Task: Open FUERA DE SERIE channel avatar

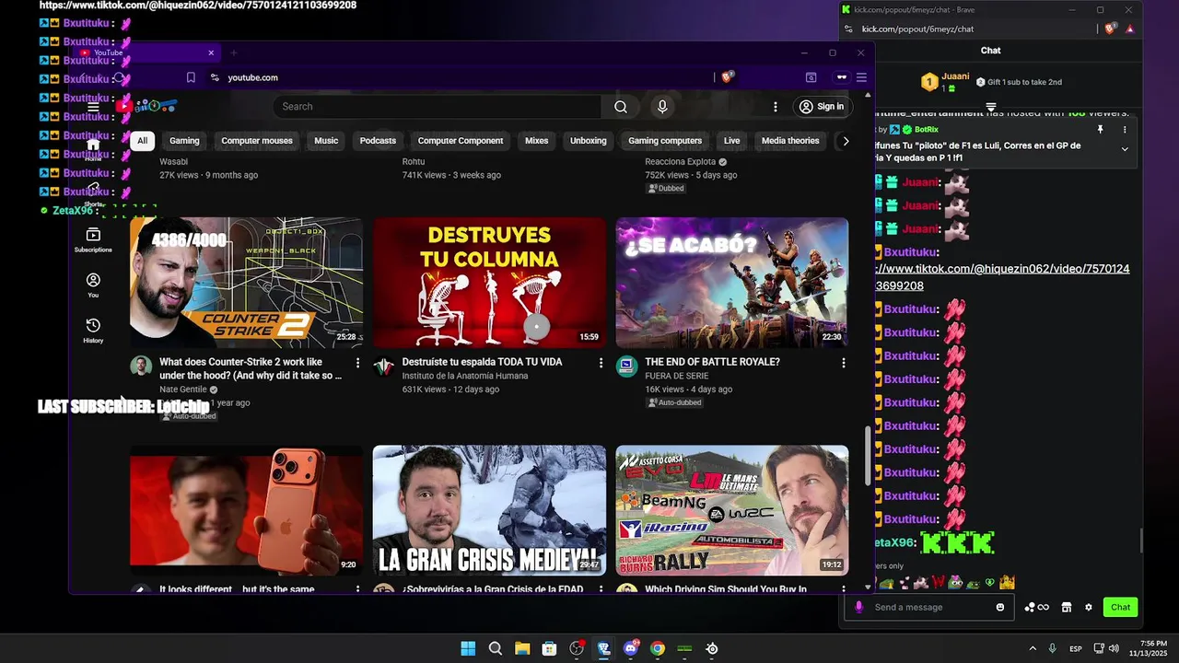Action: (x=626, y=366)
